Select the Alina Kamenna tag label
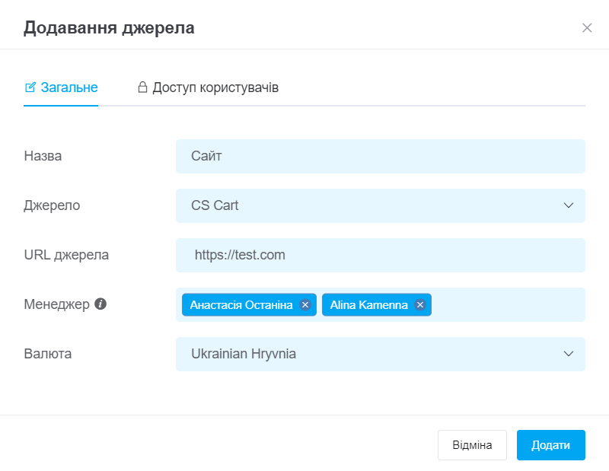 (369, 305)
